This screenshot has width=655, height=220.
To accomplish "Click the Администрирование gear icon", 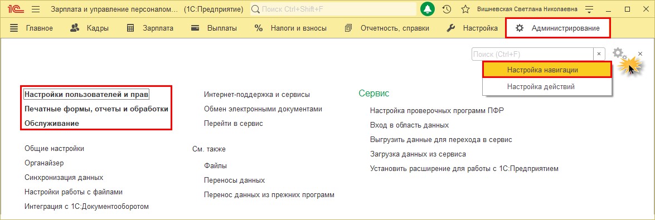I will coord(519,28).
